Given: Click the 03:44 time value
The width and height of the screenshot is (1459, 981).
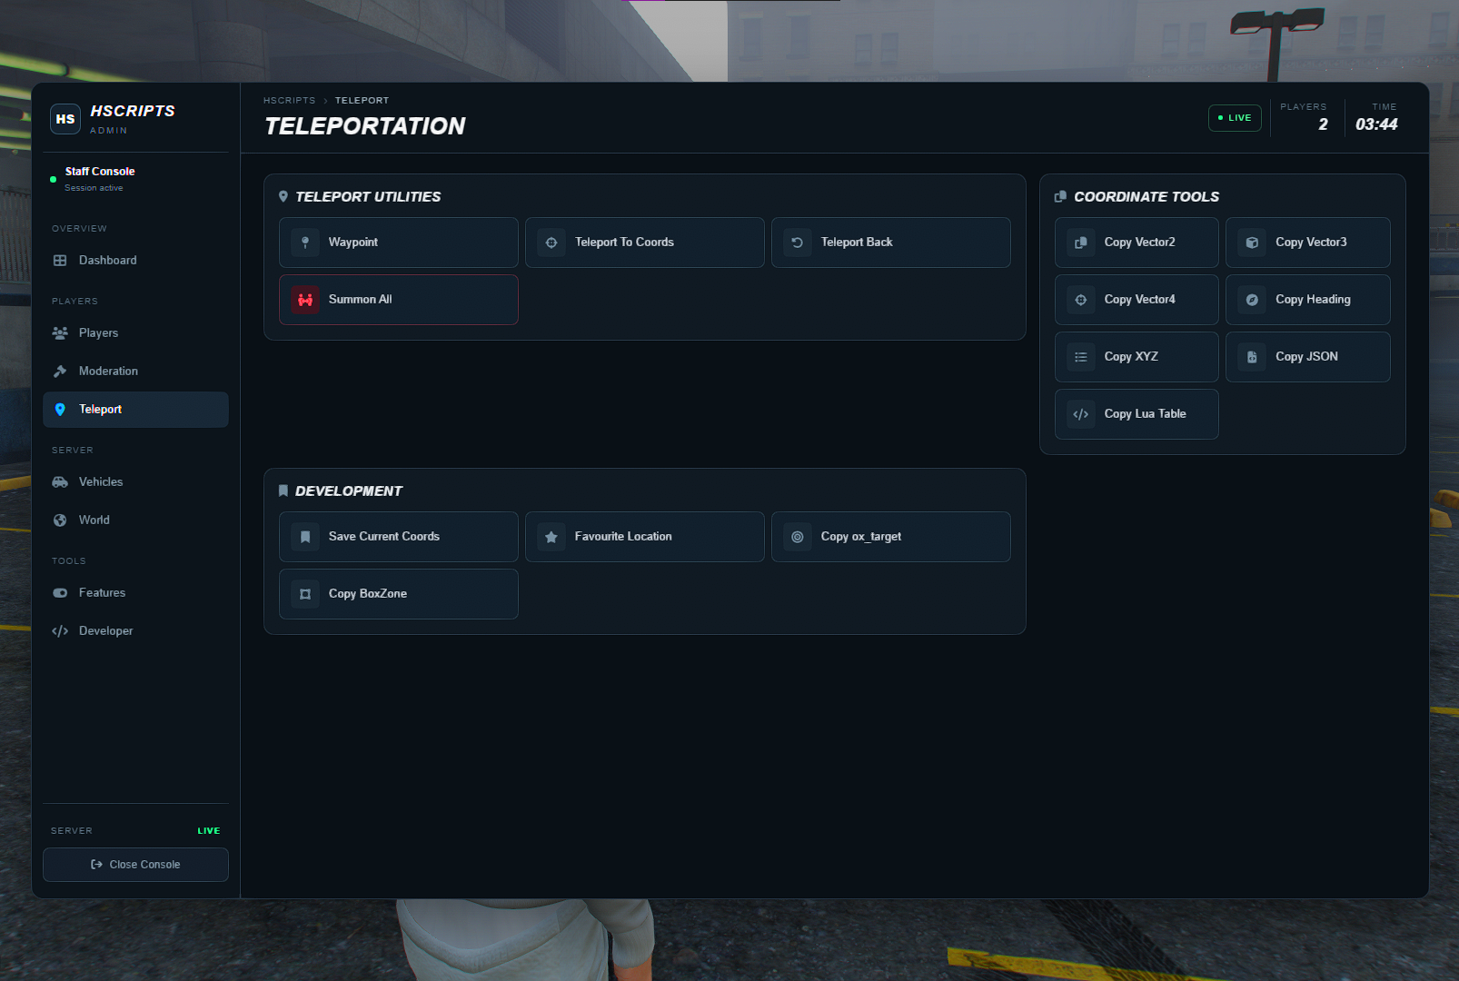Looking at the screenshot, I should (x=1376, y=124).
